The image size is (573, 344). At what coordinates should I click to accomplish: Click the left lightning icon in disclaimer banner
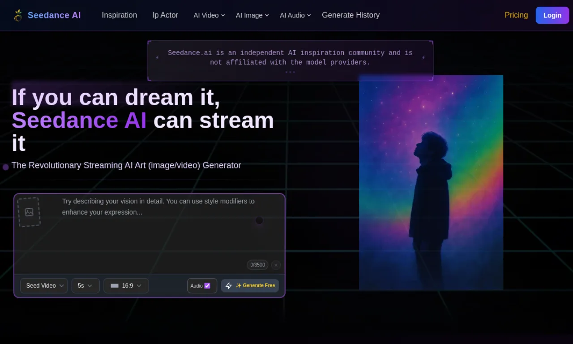point(157,58)
